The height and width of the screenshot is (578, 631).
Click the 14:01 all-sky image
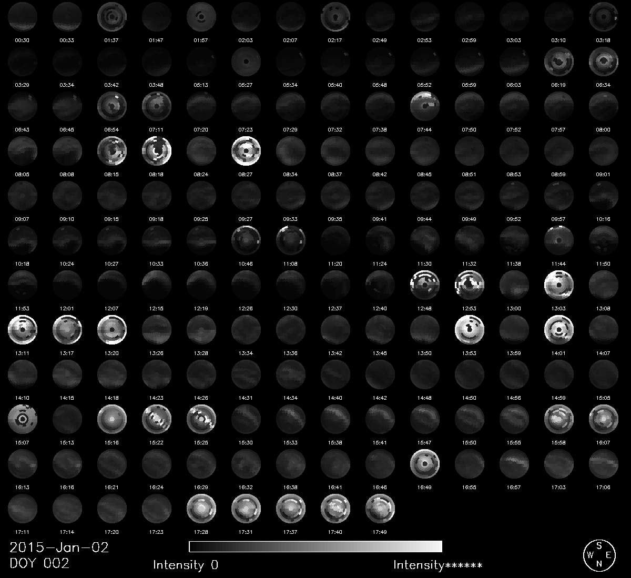pyautogui.click(x=559, y=330)
